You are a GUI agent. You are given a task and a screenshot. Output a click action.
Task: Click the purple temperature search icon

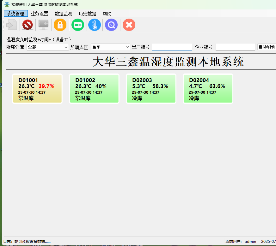coord(111,25)
